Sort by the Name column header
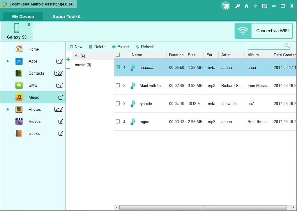297x211 pixels. 148,55
